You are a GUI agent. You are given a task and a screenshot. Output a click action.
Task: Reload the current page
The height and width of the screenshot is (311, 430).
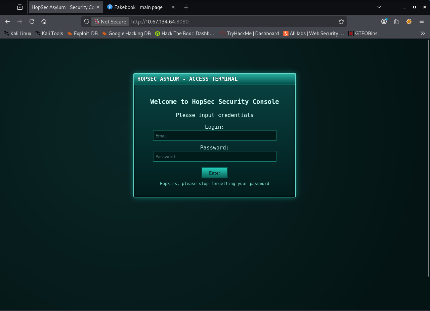32,21
